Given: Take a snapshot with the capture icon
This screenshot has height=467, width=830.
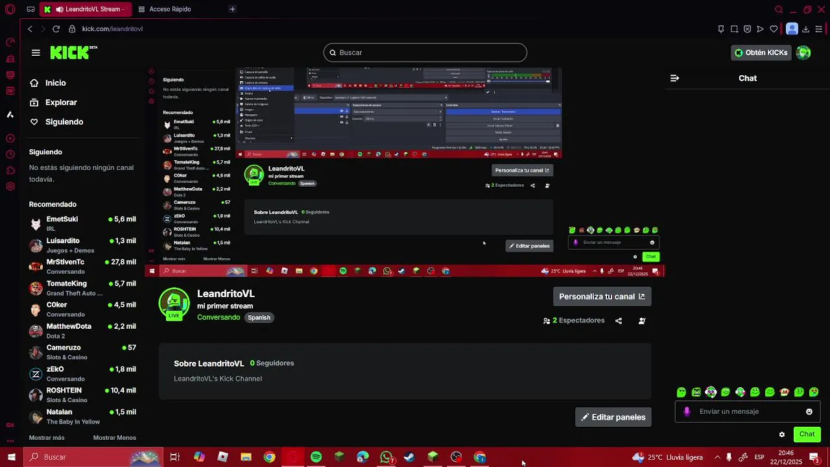Looking at the screenshot, I should point(734,29).
